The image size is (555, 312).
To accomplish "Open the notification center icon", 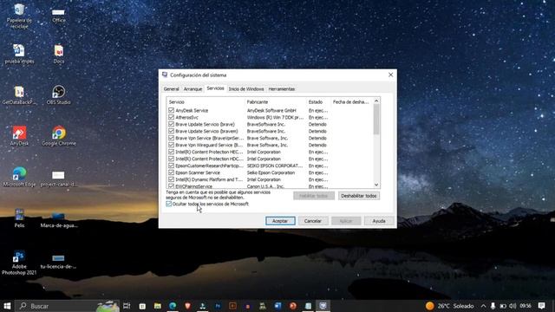I will (541, 306).
